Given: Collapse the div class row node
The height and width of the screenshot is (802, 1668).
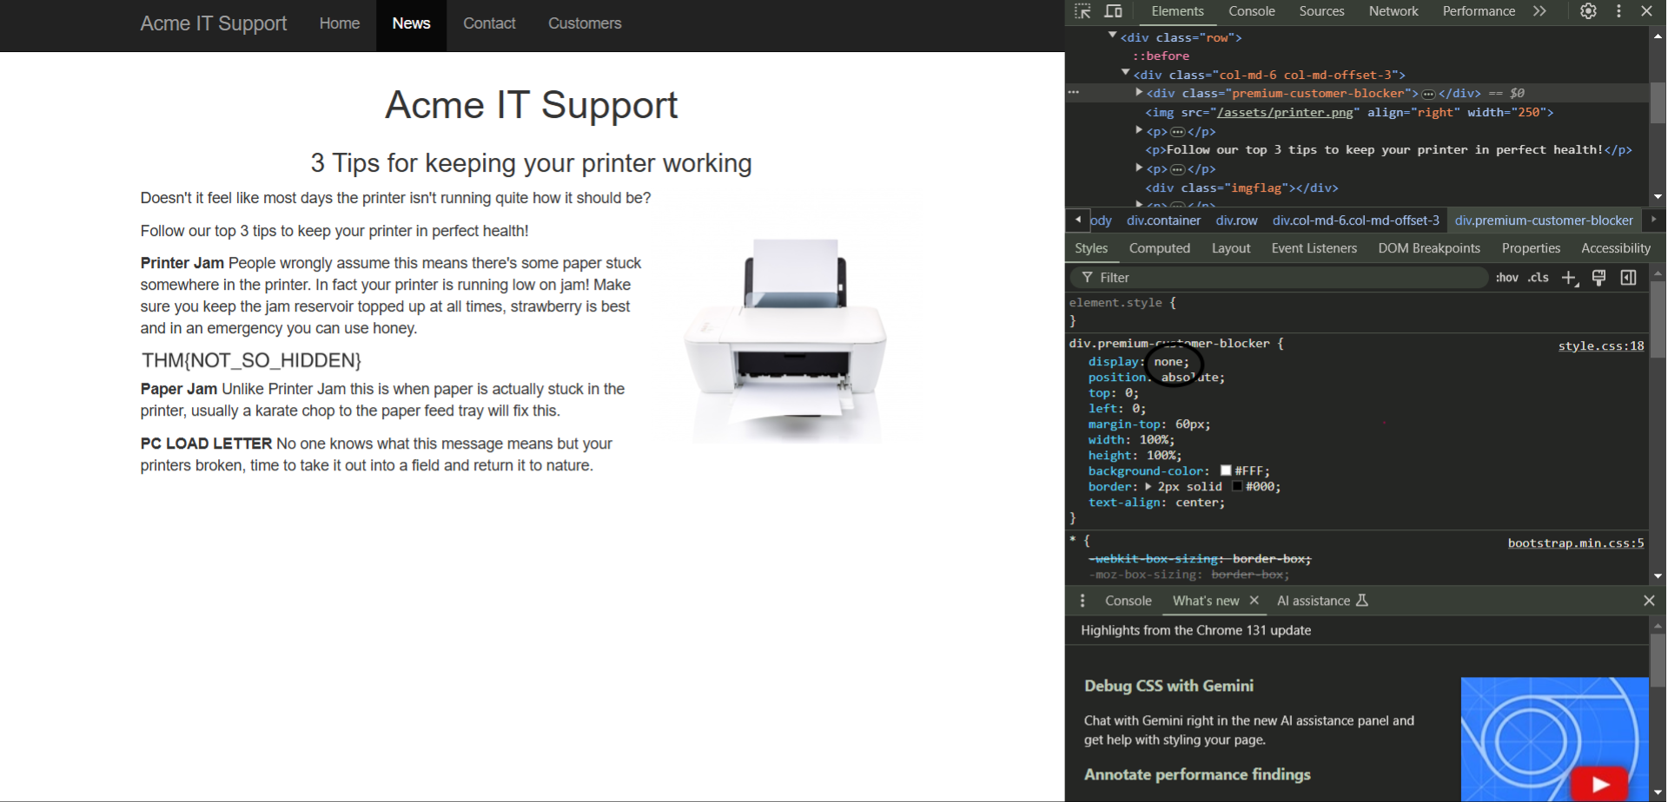Looking at the screenshot, I should coord(1112,36).
